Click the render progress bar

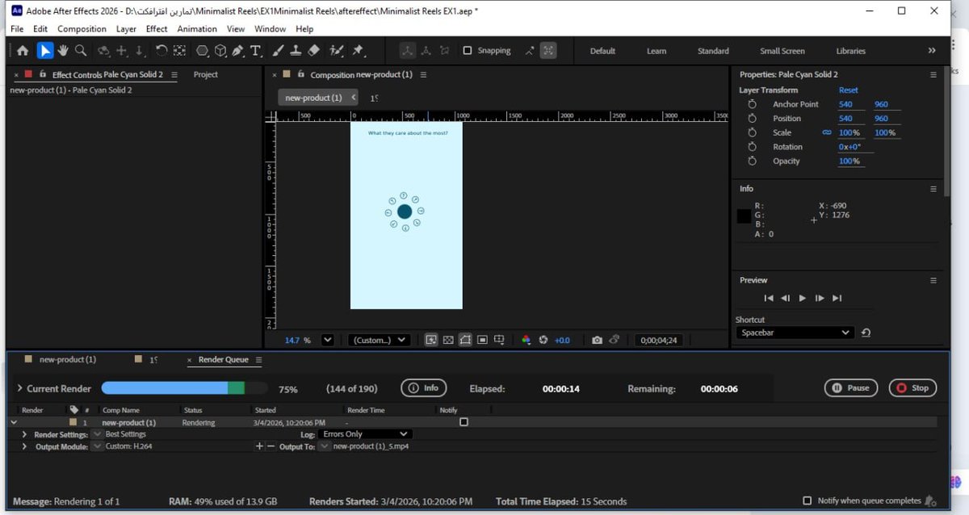pyautogui.click(x=185, y=388)
